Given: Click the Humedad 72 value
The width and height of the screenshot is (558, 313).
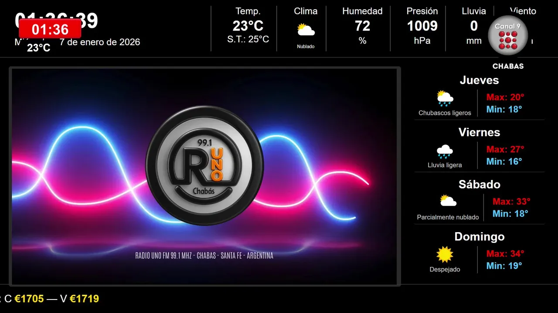Looking at the screenshot, I should (362, 26).
